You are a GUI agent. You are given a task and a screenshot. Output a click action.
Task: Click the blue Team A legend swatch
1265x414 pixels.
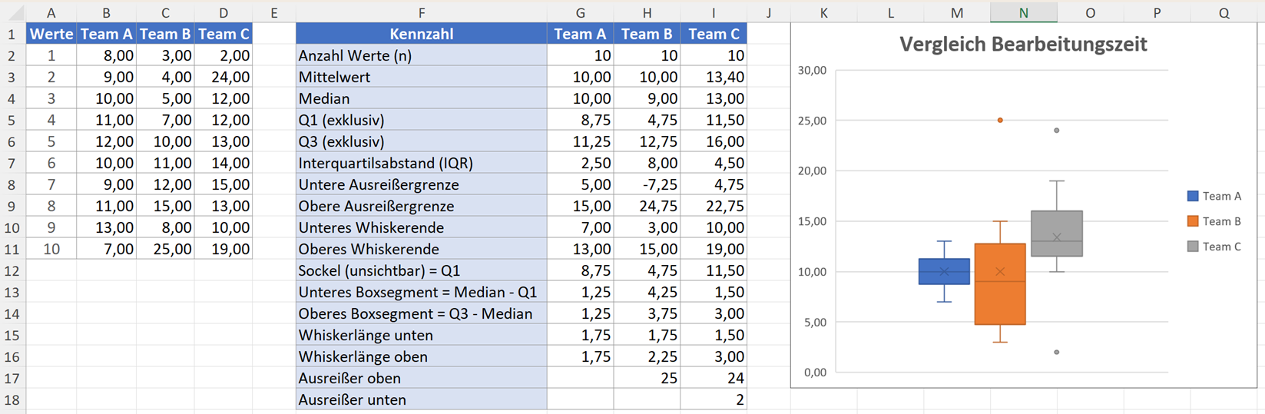[1193, 196]
